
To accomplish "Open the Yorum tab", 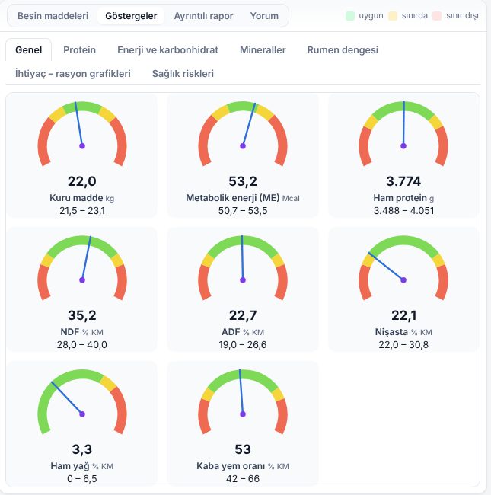I will click(264, 16).
